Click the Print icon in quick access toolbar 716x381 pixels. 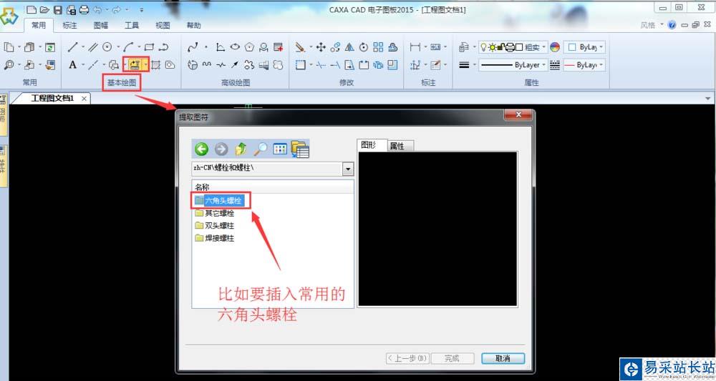tap(84, 9)
